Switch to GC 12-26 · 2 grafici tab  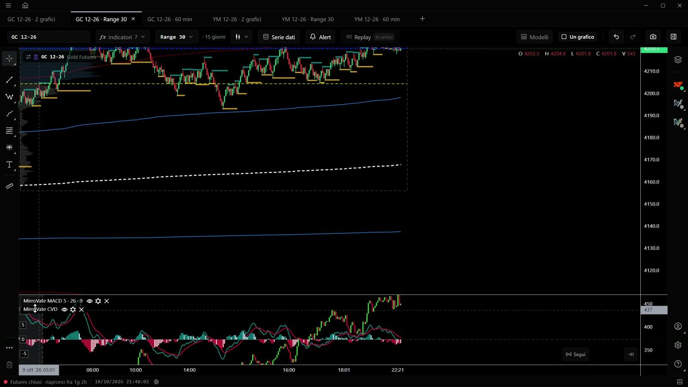pos(31,19)
